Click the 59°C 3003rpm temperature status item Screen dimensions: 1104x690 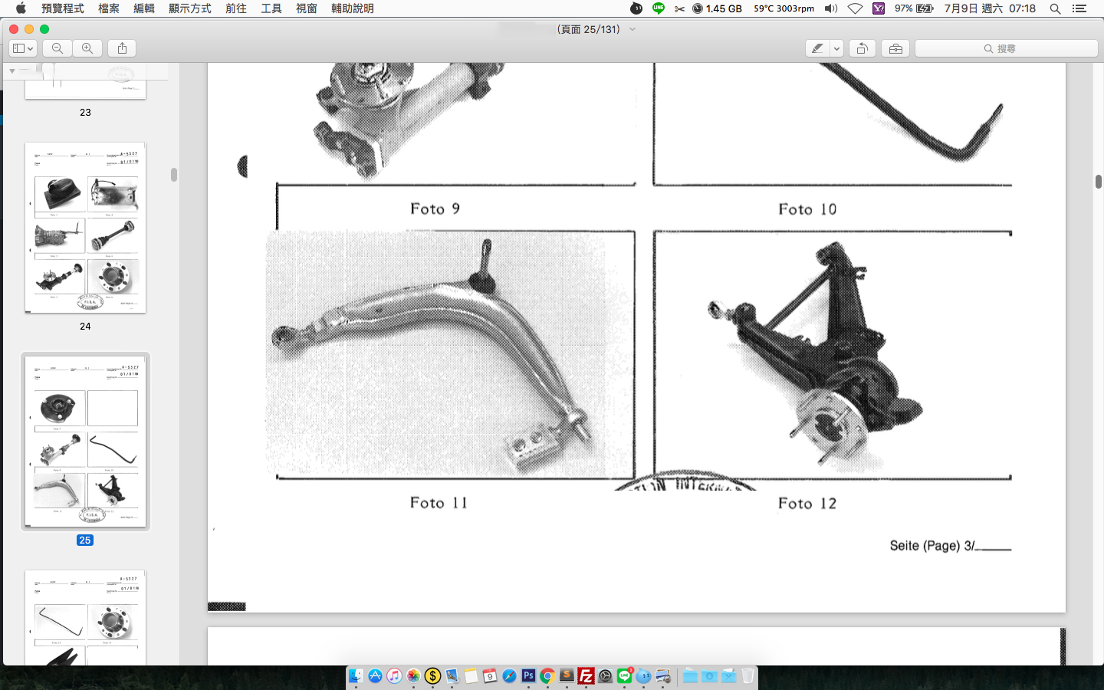click(784, 8)
